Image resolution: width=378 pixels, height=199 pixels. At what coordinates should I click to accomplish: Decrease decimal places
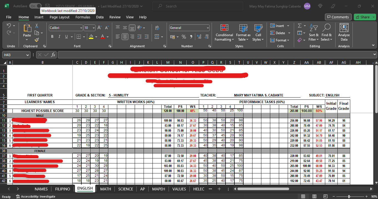[206, 37]
